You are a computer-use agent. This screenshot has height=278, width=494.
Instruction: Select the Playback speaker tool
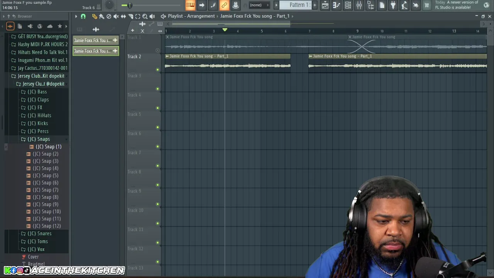click(152, 16)
